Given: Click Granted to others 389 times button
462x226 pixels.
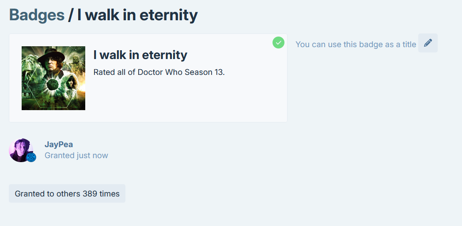Looking at the screenshot, I should coord(67,194).
